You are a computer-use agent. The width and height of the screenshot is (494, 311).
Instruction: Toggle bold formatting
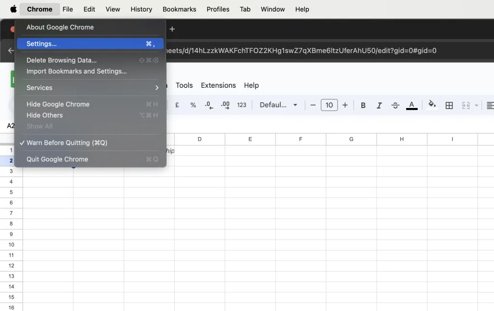(x=363, y=105)
